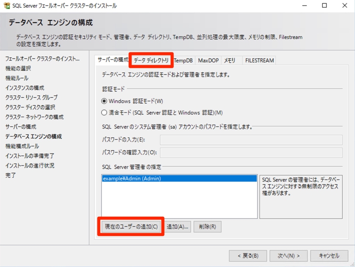Focus the パスワードの確認入力(O) field

click(x=251, y=153)
